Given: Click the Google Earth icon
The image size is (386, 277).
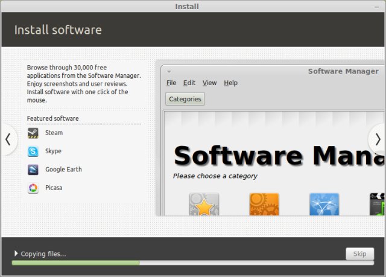Looking at the screenshot, I should point(33,170).
